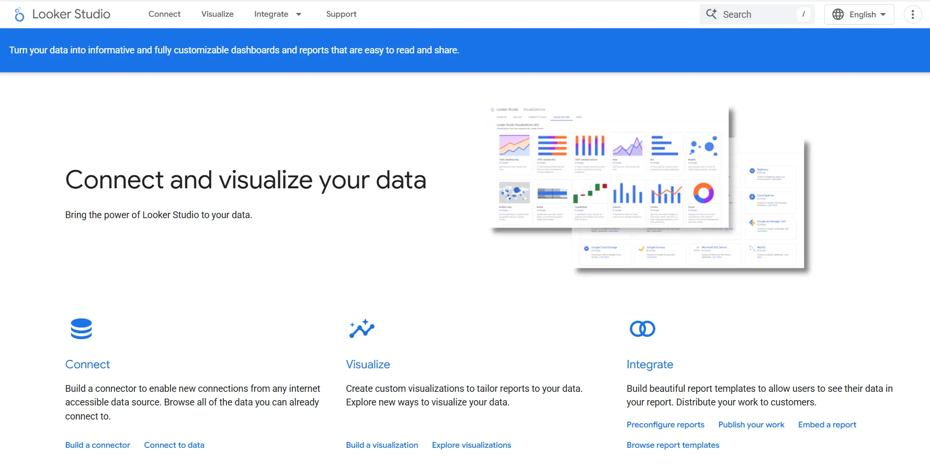The width and height of the screenshot is (930, 464).
Task: Follow the Preconfigure reports link
Action: [665, 425]
